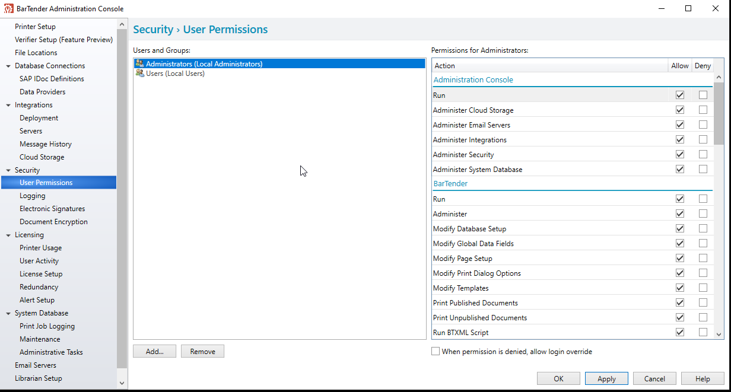Click the BarTender app icon in title bar
Image resolution: width=731 pixels, height=392 pixels.
[x=9, y=8]
